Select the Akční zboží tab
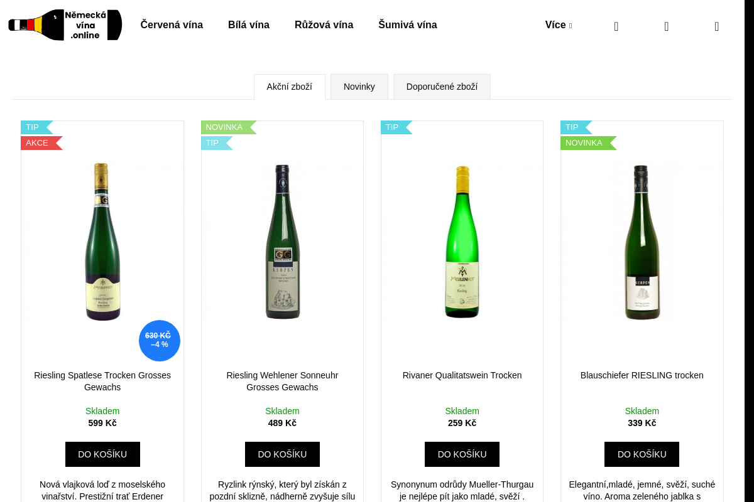 290,87
